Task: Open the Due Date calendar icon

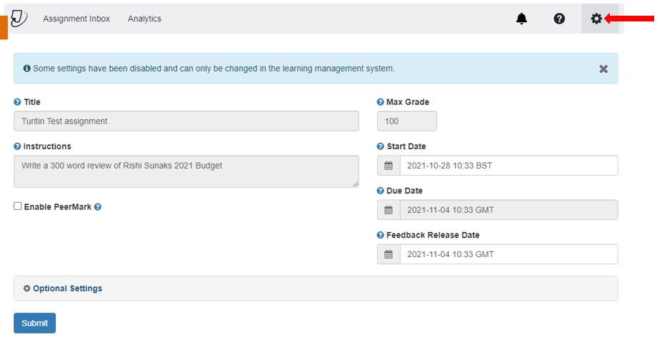Action: pos(388,210)
